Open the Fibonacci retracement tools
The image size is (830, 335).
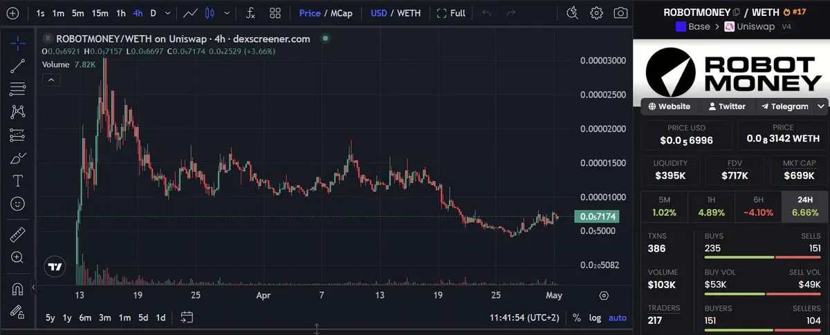(18, 89)
